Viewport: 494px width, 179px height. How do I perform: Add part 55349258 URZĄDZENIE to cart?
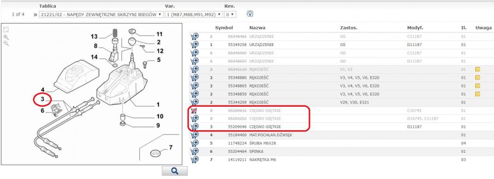coord(195,45)
